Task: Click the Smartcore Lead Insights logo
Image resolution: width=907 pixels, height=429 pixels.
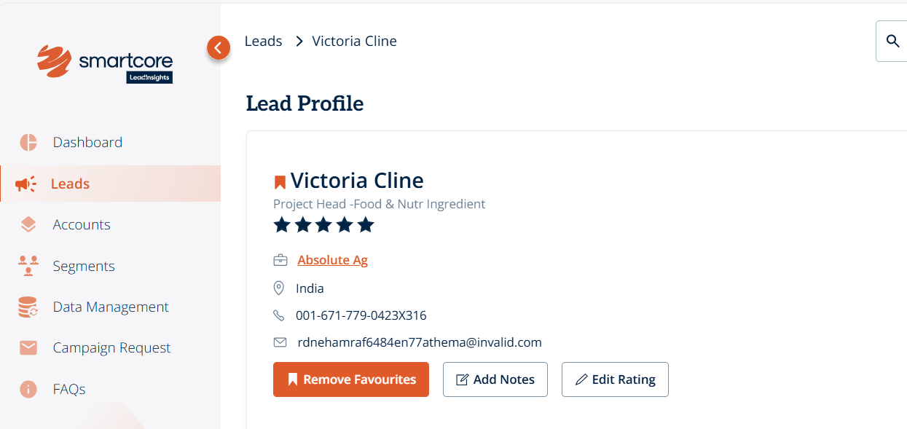Action: point(105,64)
